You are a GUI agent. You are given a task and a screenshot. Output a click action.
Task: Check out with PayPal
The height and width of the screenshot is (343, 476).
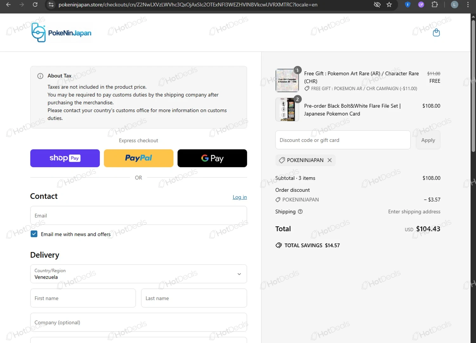tap(139, 158)
